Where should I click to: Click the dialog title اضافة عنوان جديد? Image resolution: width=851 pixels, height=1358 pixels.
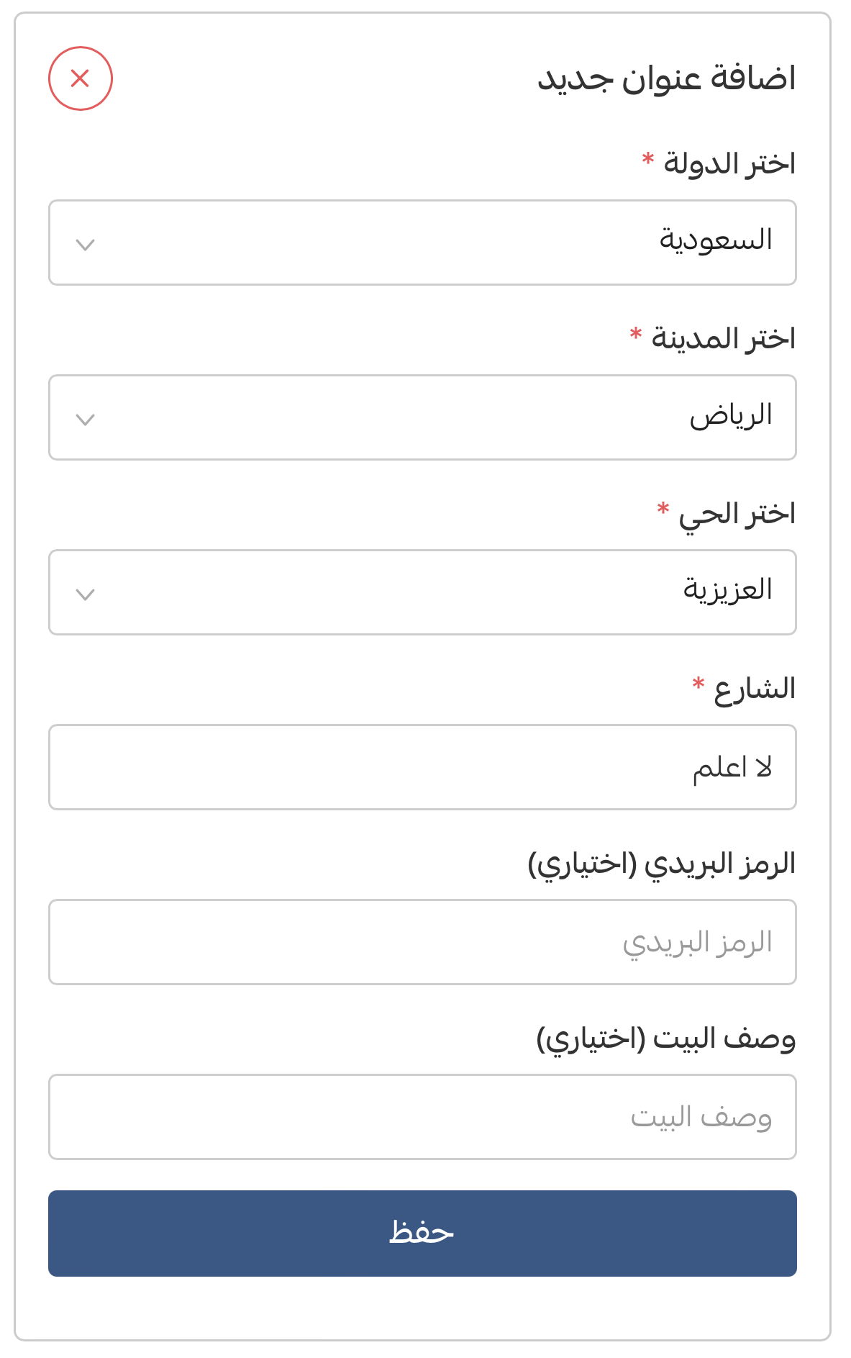667,78
